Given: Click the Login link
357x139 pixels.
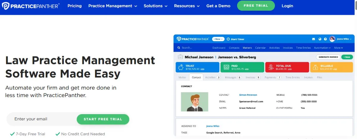Looking at the screenshot, I should click(287, 6).
